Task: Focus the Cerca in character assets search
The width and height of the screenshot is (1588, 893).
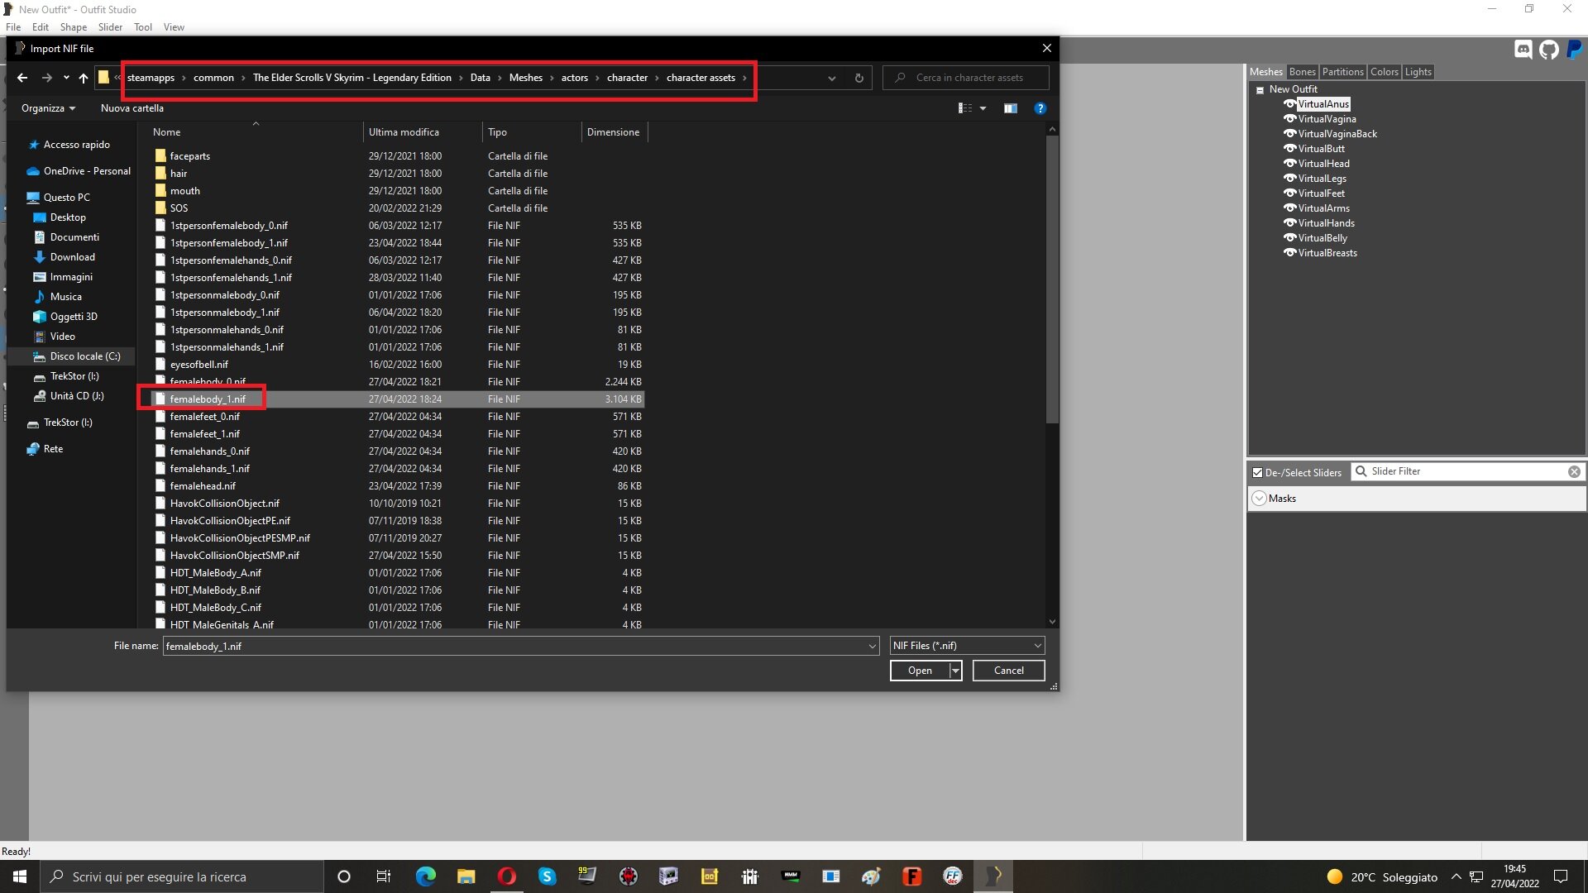Action: [x=966, y=78]
